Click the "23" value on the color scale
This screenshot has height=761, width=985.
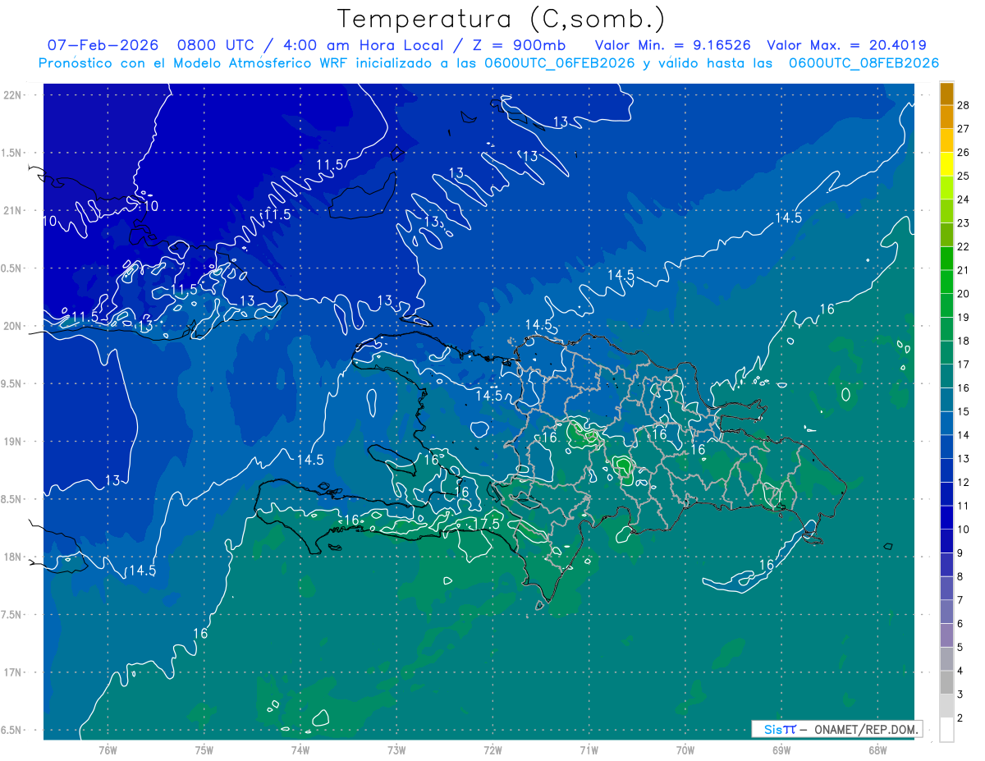coord(963,223)
